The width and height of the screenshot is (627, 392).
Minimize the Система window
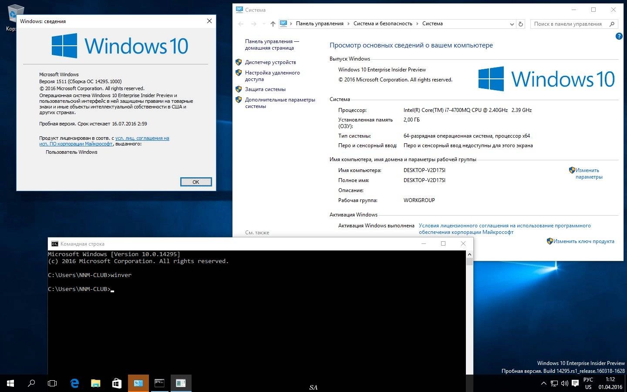(573, 10)
